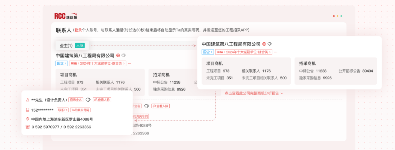Click the tag icon beside the background panel company name
Screen dimensions: 395x150
[x=124, y=55]
